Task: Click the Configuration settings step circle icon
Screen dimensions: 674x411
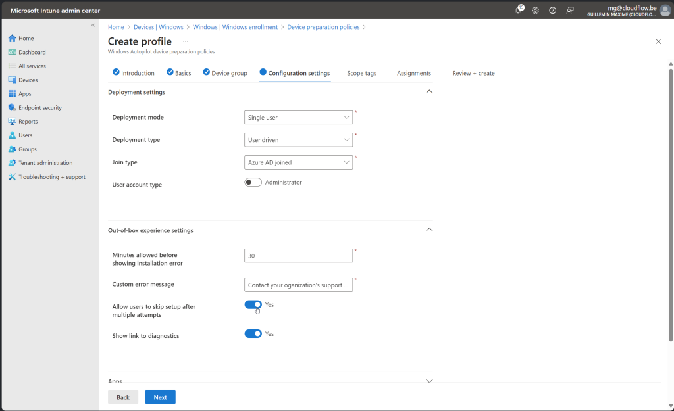Action: point(263,72)
